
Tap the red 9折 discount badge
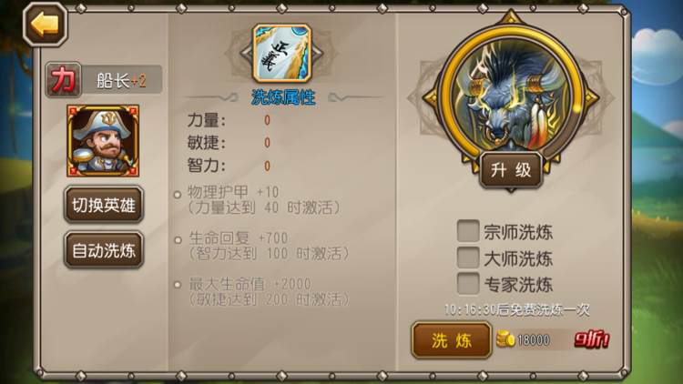coord(592,339)
